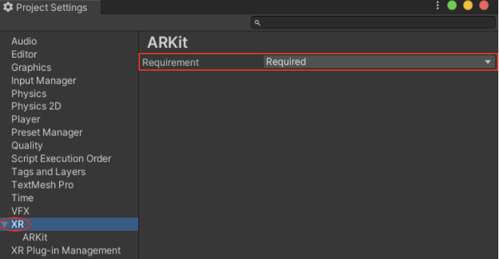
Task: Open the Player settings
Action: click(x=26, y=120)
